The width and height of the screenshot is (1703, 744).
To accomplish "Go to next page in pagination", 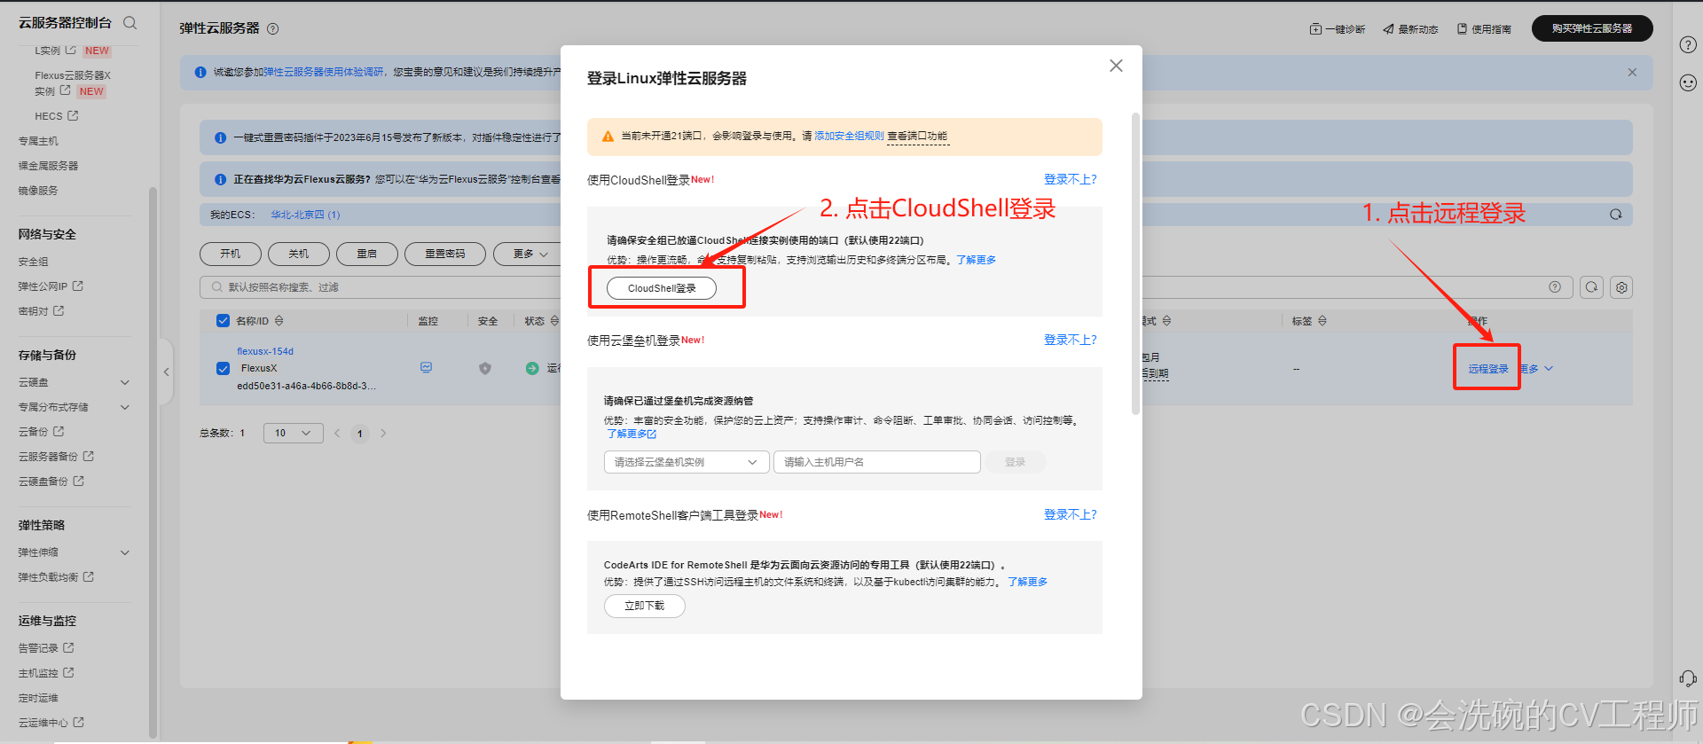I will [383, 434].
